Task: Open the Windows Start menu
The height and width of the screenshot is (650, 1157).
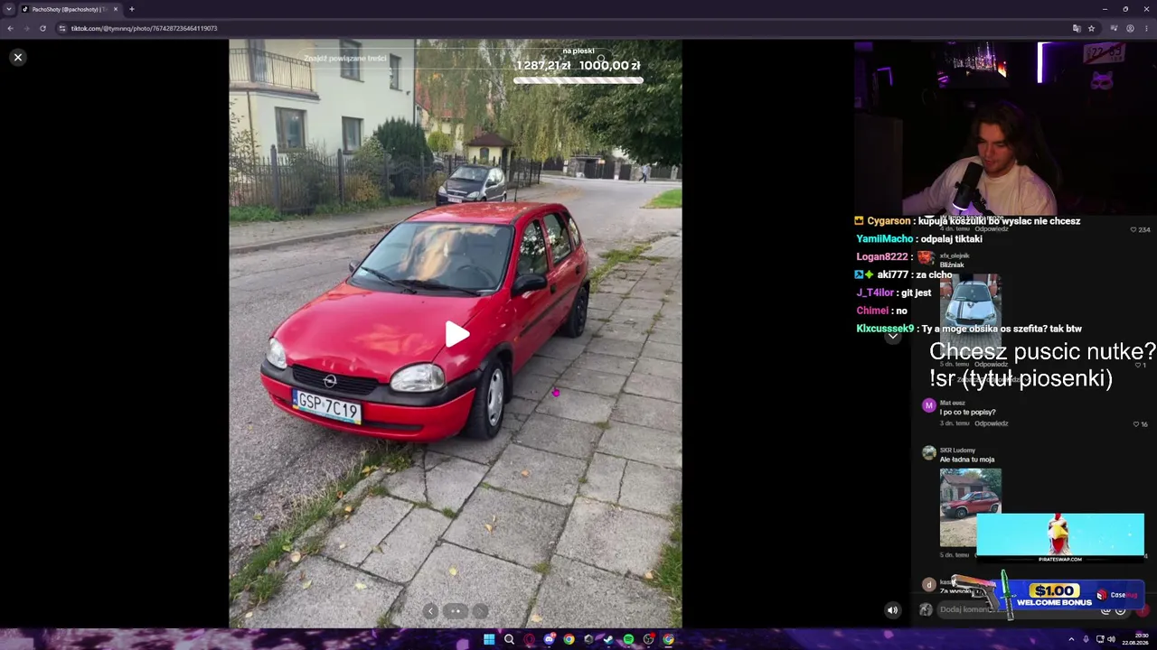Action: point(489,639)
